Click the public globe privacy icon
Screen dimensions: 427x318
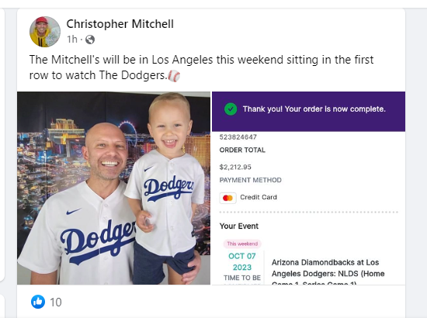pos(90,40)
